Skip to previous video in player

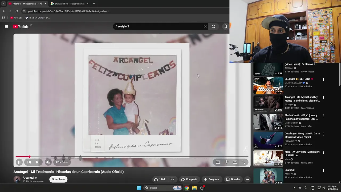pyautogui.click(x=29, y=162)
